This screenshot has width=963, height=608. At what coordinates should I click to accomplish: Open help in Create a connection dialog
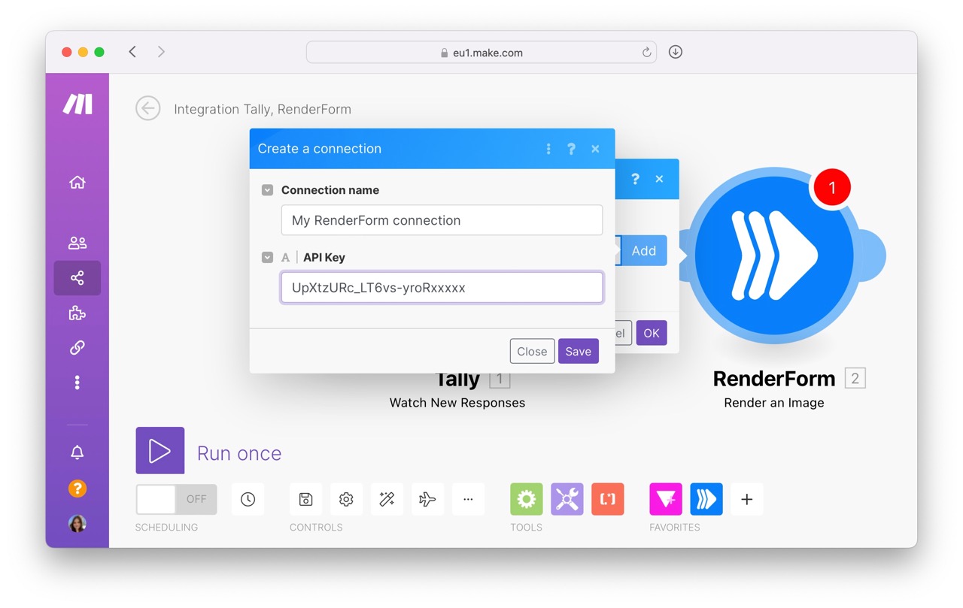pos(571,149)
